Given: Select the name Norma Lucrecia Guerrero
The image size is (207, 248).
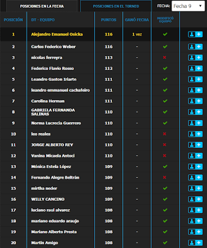Looking at the screenshot, I should point(56,123).
